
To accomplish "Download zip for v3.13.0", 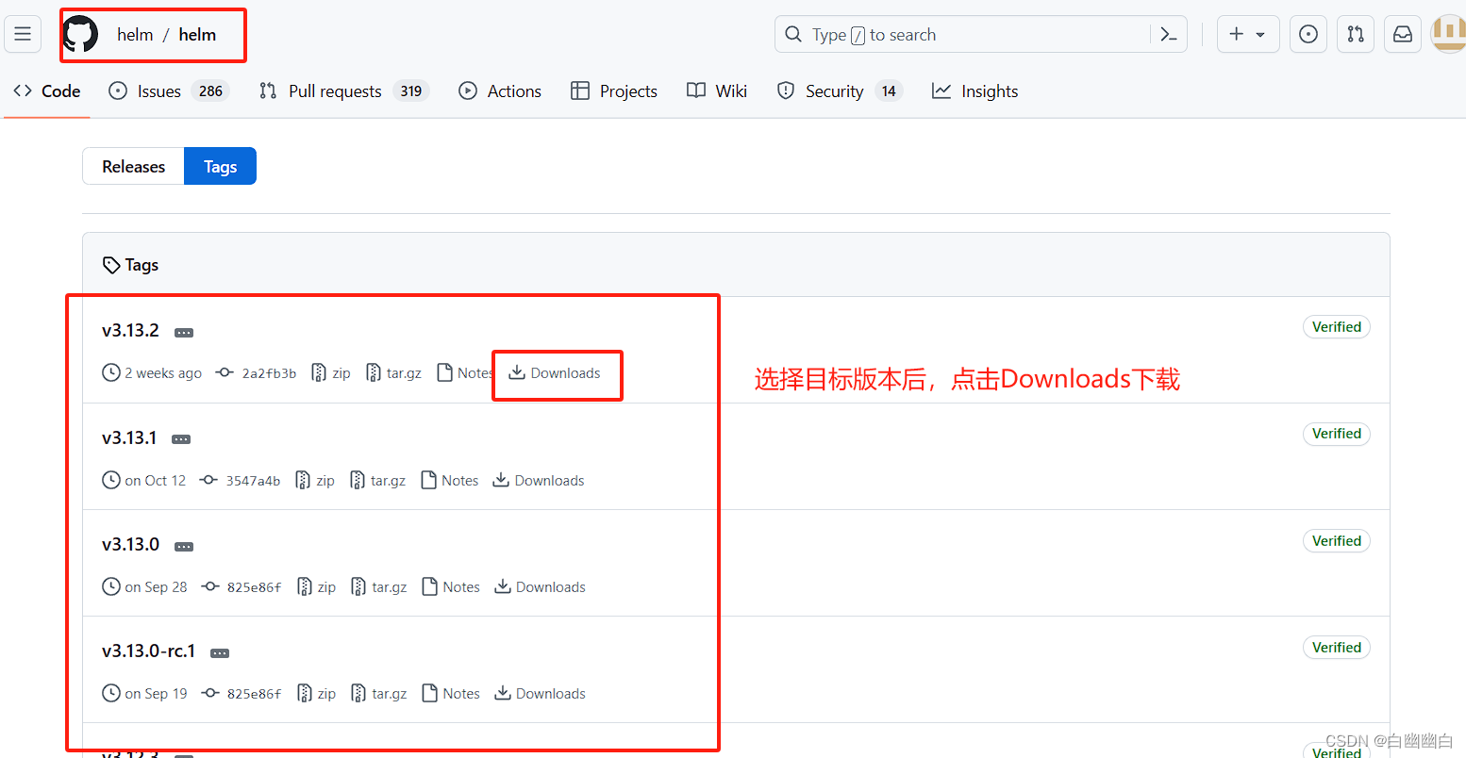I will (316, 587).
